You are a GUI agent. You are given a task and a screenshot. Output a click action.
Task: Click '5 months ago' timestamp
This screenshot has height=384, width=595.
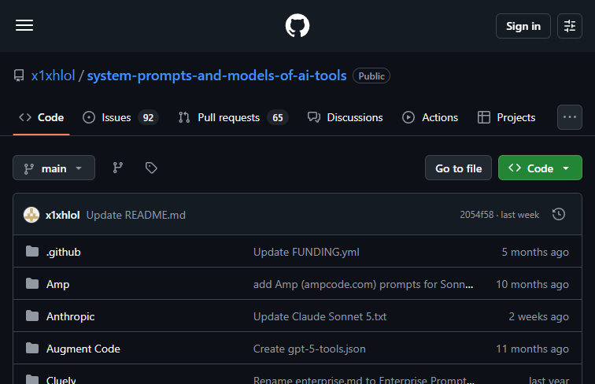(x=535, y=252)
